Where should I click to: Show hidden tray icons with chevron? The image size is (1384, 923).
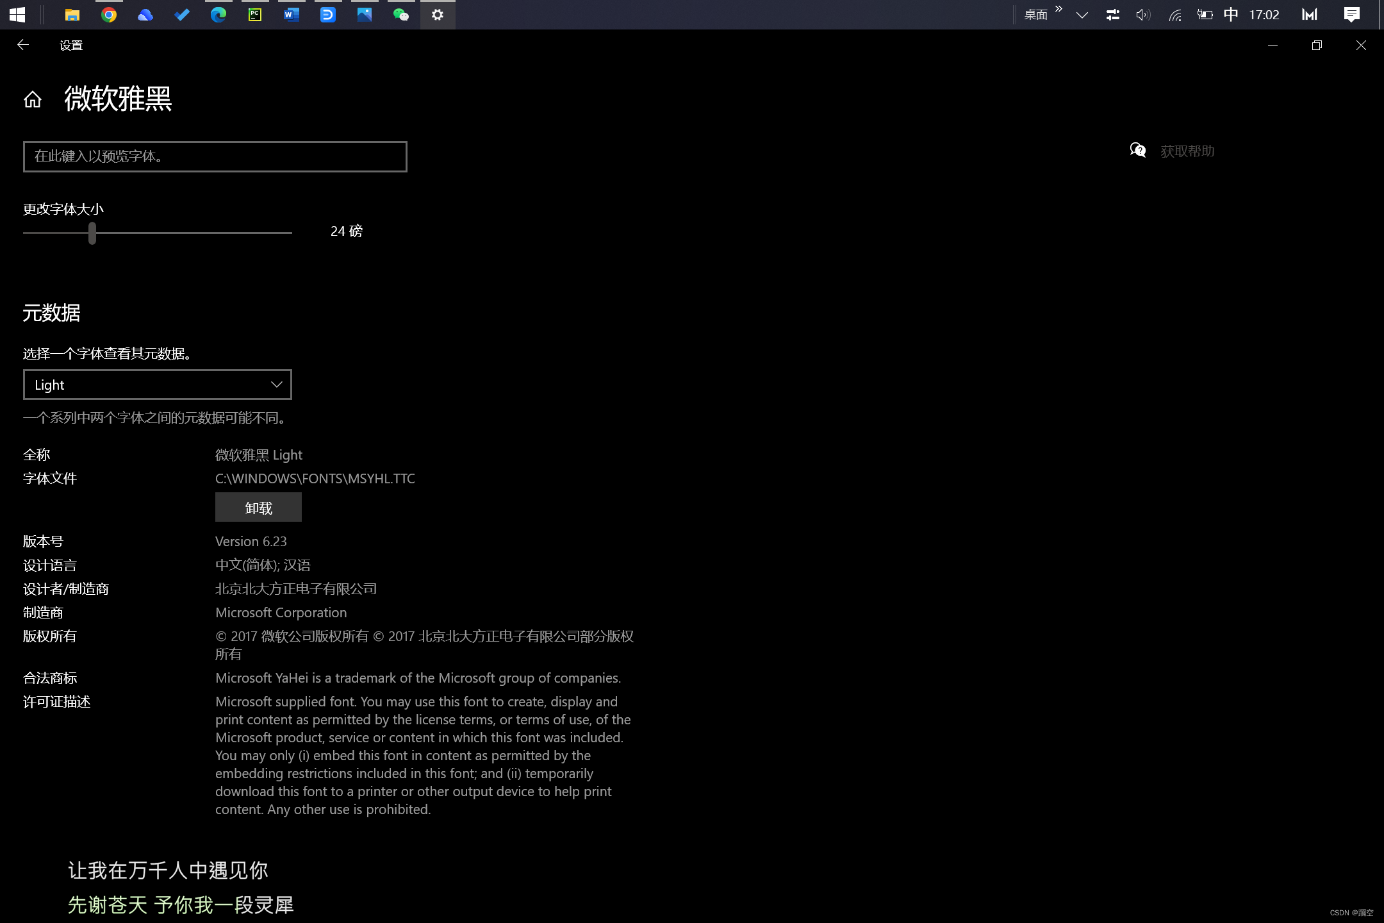(1082, 15)
